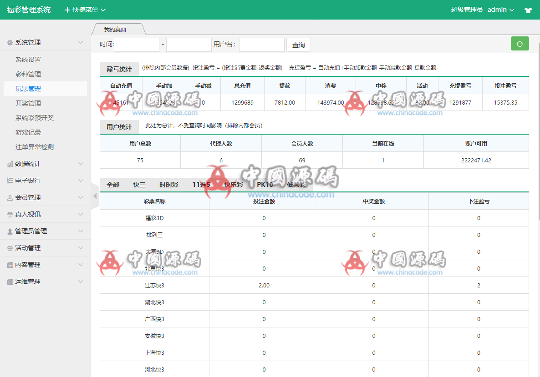Click the person icon beside 管理员管理

coord(10,231)
